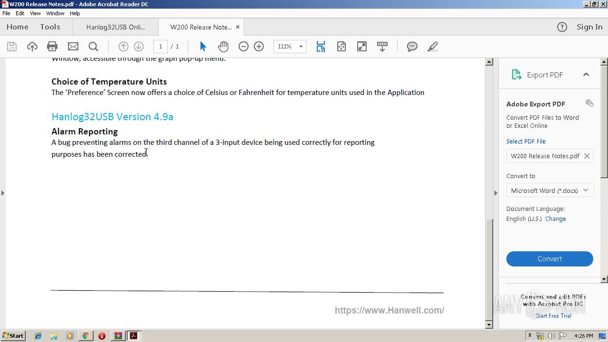Image resolution: width=608 pixels, height=342 pixels.
Task: Click the volume speaker tray icon
Action: tap(551, 336)
